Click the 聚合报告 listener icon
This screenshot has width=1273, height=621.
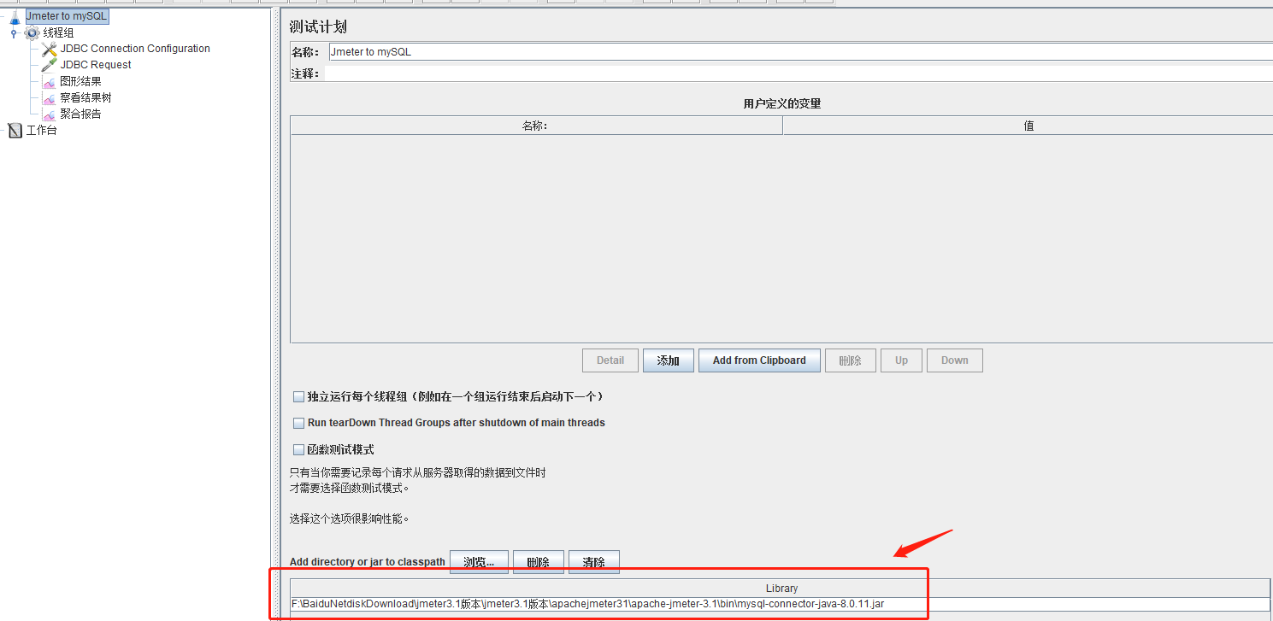pyautogui.click(x=50, y=114)
